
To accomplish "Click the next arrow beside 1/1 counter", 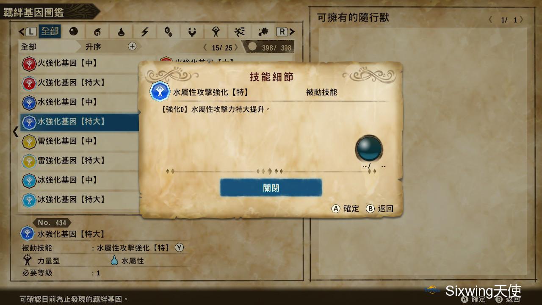I will pyautogui.click(x=522, y=20).
